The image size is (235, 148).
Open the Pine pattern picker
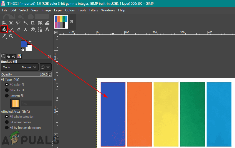pyautogui.click(x=15, y=104)
